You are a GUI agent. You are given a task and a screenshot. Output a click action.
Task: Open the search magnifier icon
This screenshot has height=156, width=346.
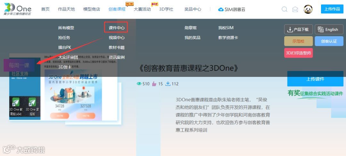pyautogui.click(x=284, y=9)
